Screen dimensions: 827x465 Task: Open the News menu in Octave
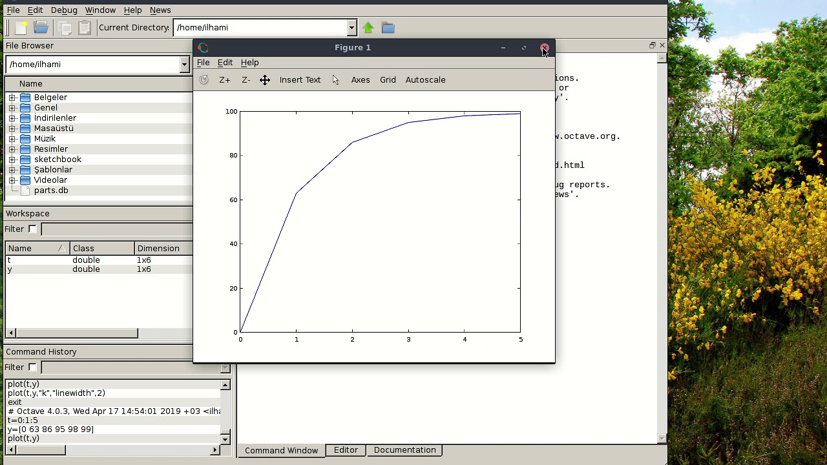[x=160, y=10]
